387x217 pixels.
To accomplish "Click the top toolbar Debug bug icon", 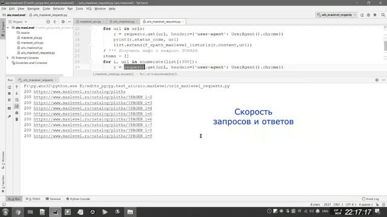I will click(368, 15).
